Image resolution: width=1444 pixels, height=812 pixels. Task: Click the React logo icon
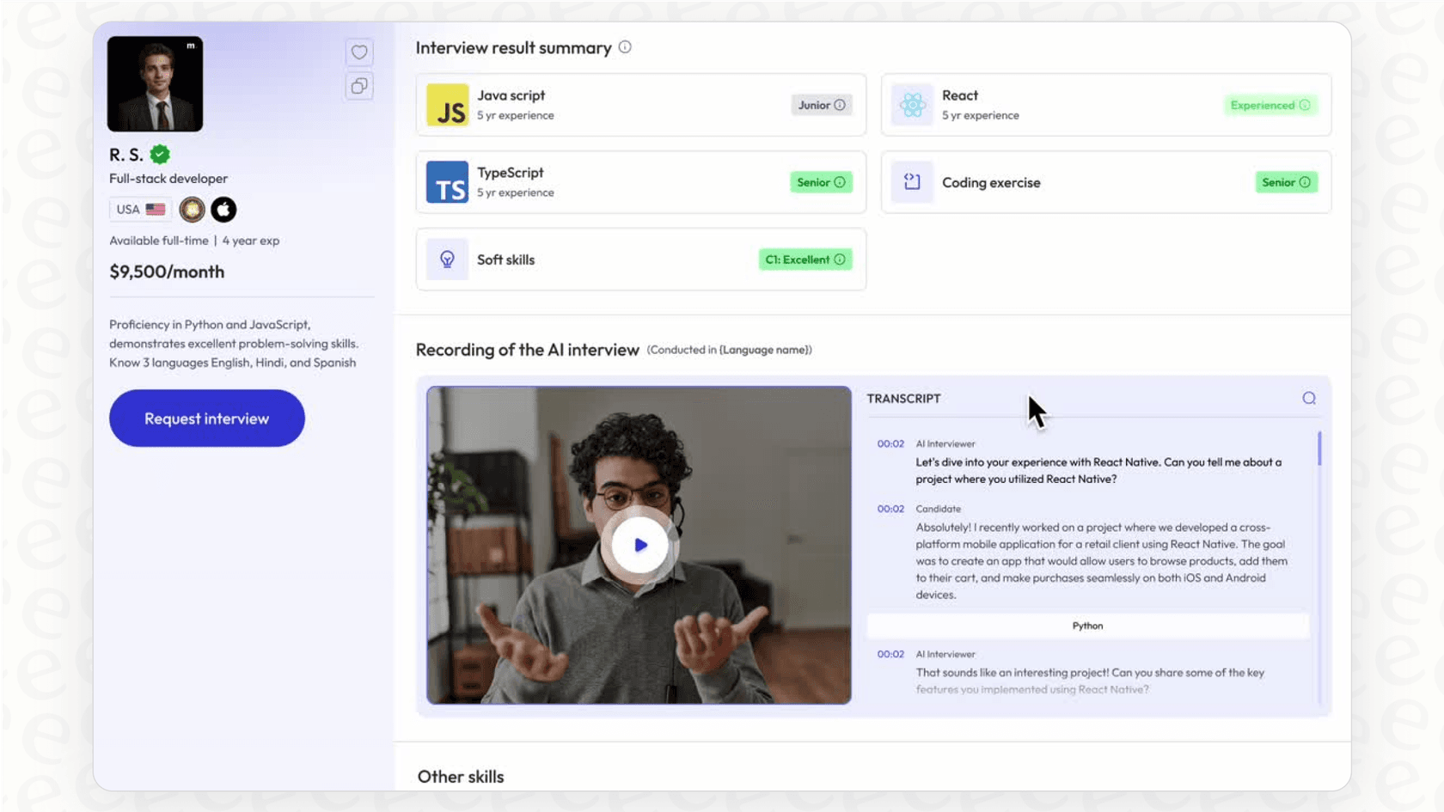[x=913, y=105]
